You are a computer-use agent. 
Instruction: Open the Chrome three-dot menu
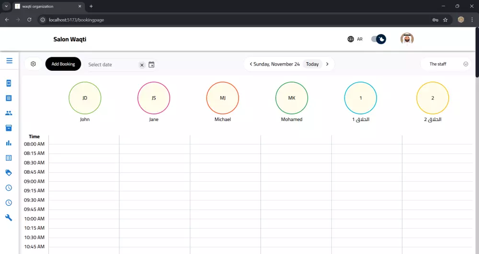(472, 20)
